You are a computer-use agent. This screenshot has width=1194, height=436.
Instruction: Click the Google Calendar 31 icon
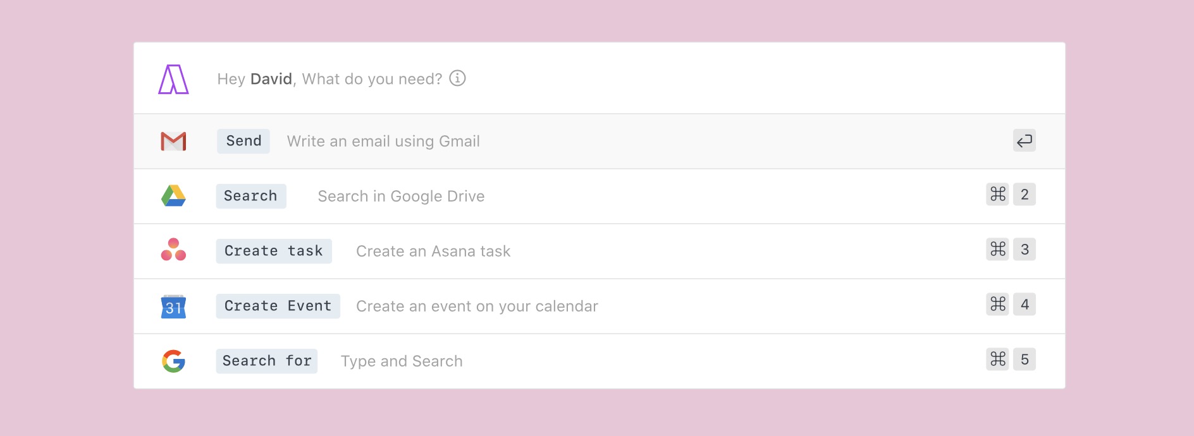click(173, 306)
